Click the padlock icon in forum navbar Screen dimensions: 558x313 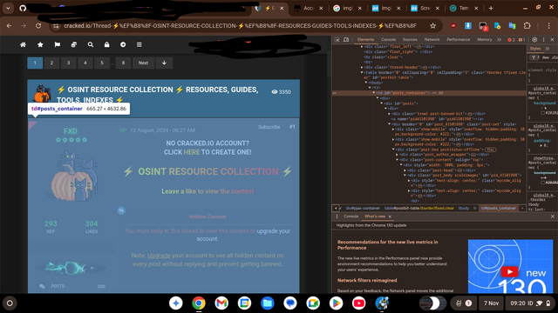[106, 44]
